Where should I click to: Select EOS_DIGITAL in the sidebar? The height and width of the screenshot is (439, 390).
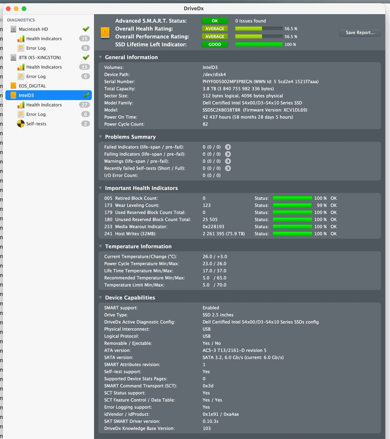pos(49,86)
